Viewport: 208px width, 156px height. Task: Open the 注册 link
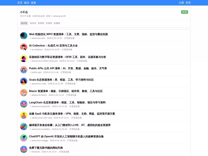(x=181, y=3)
